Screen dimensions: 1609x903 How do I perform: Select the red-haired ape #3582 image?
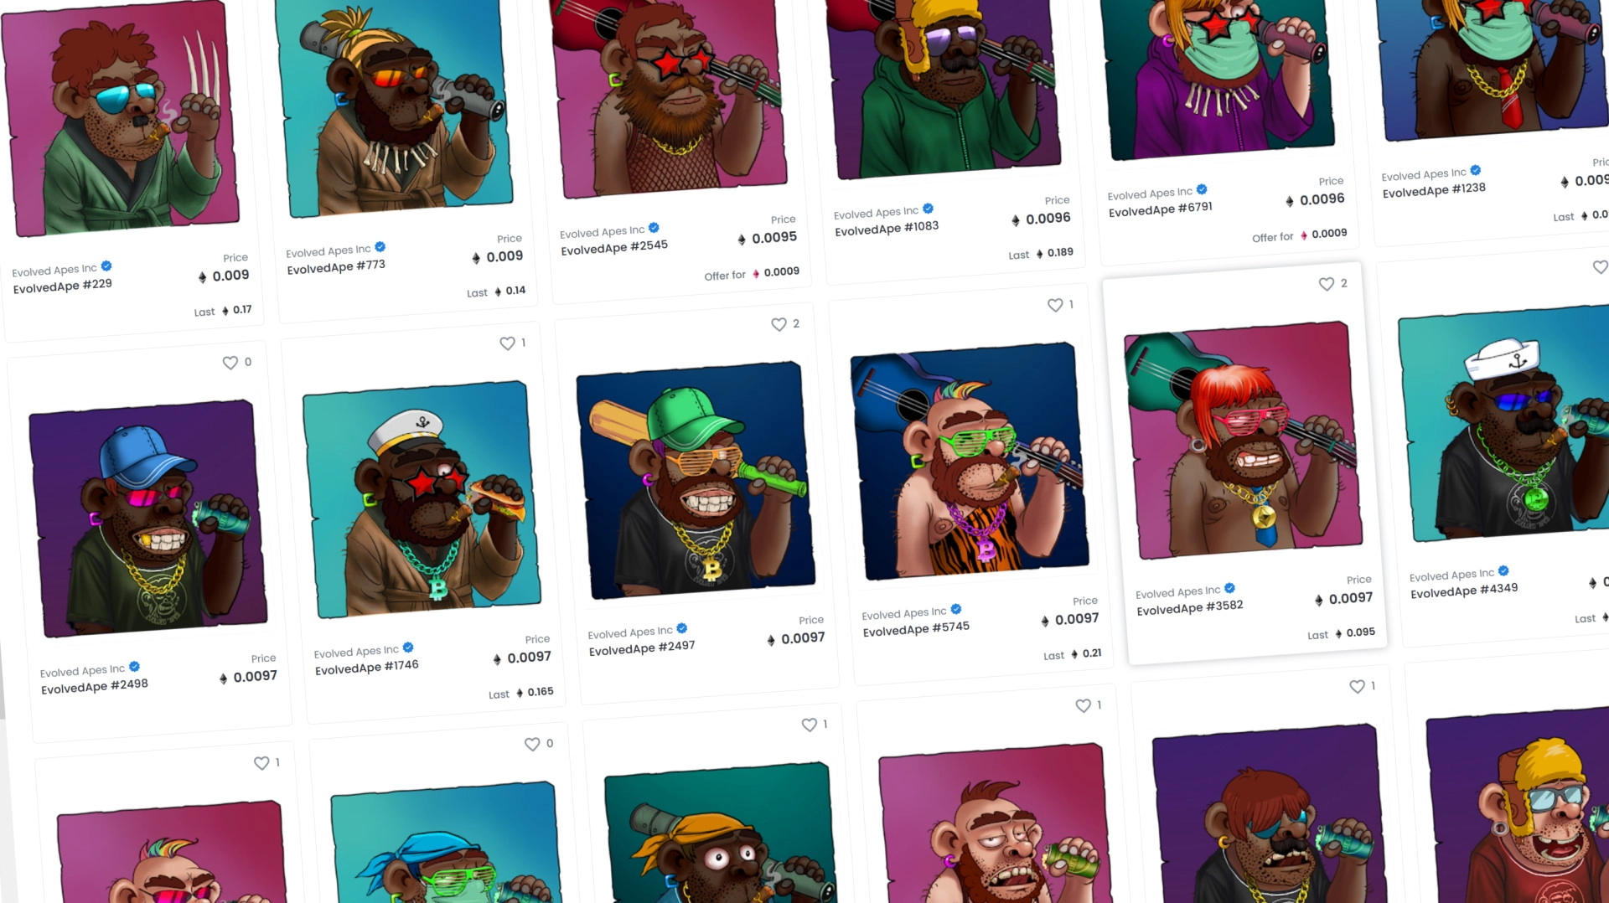click(1243, 440)
